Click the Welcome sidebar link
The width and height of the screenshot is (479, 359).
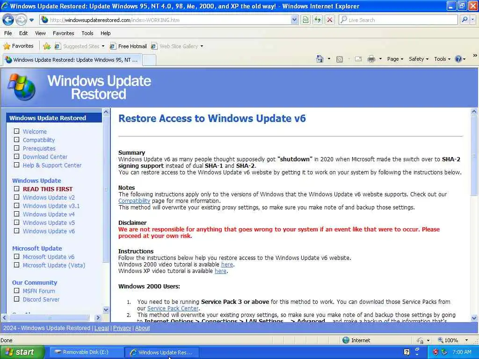click(35, 131)
